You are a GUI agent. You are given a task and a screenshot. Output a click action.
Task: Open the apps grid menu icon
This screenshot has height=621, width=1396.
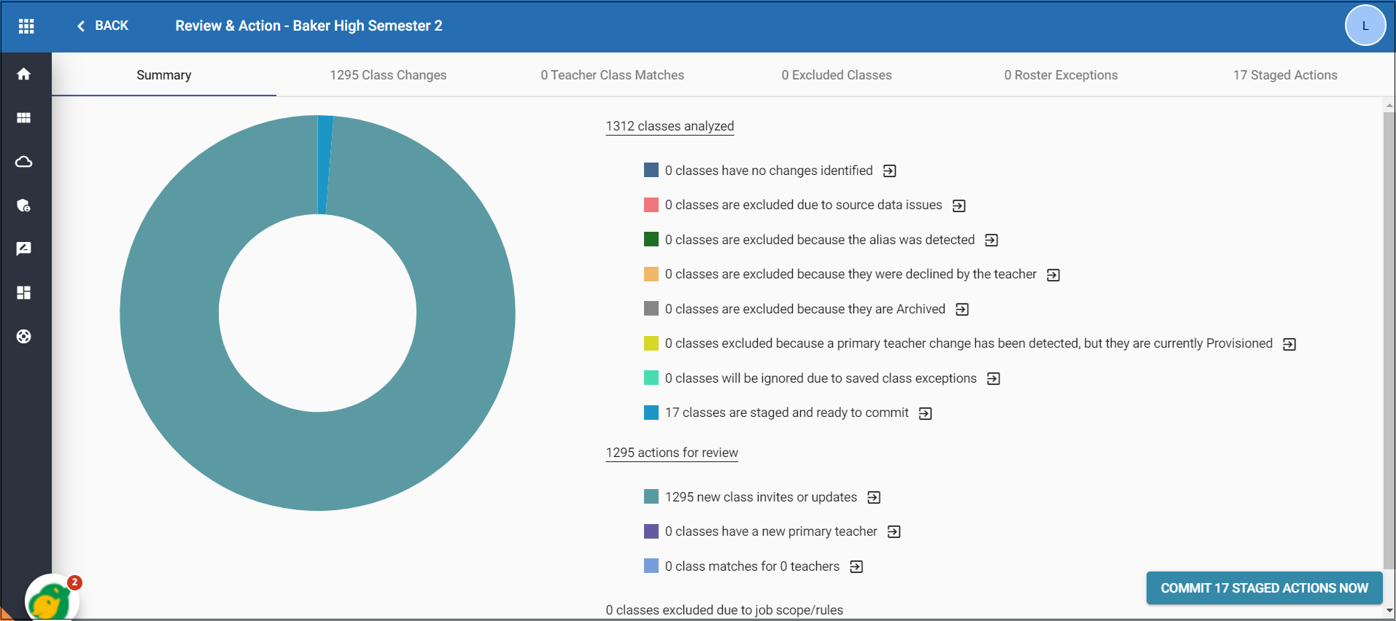26,26
